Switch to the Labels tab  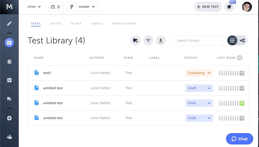[x=97, y=23]
